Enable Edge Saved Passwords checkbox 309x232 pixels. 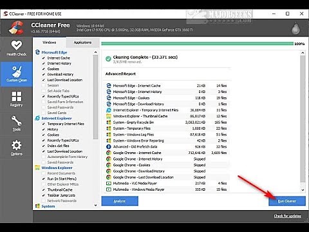44,107
